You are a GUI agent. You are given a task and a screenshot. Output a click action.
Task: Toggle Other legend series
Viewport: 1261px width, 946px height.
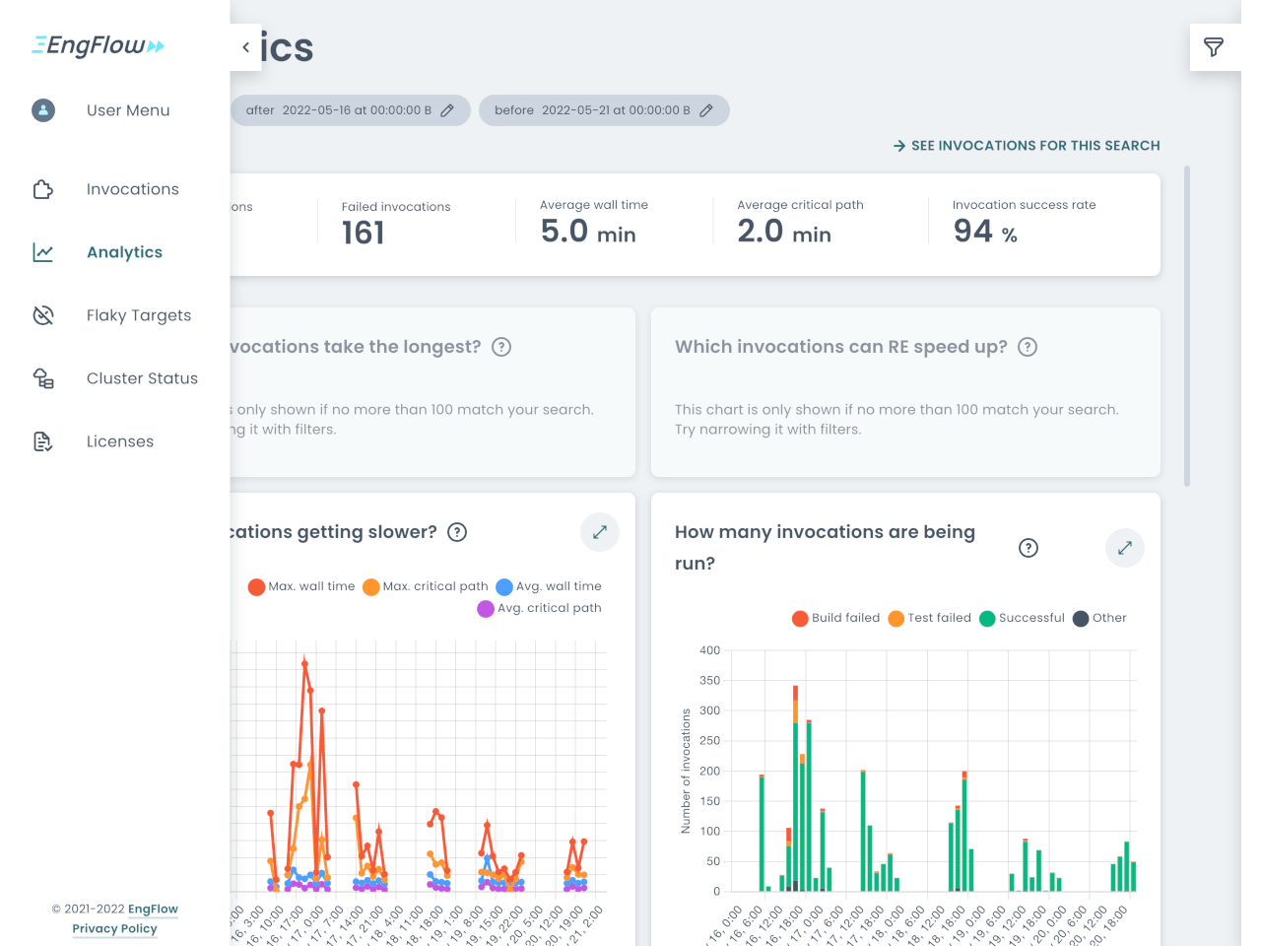[1099, 618]
